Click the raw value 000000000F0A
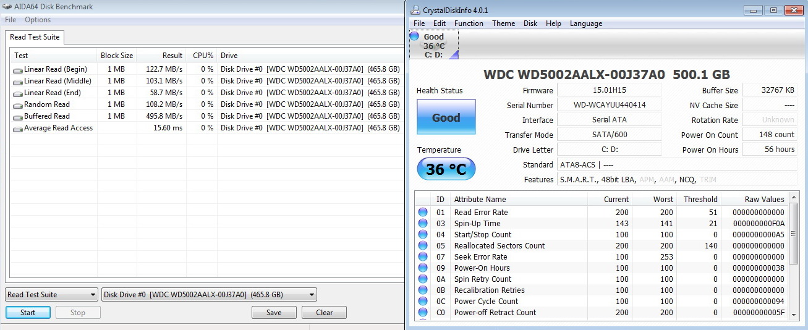The width and height of the screenshot is (808, 330). [x=758, y=224]
